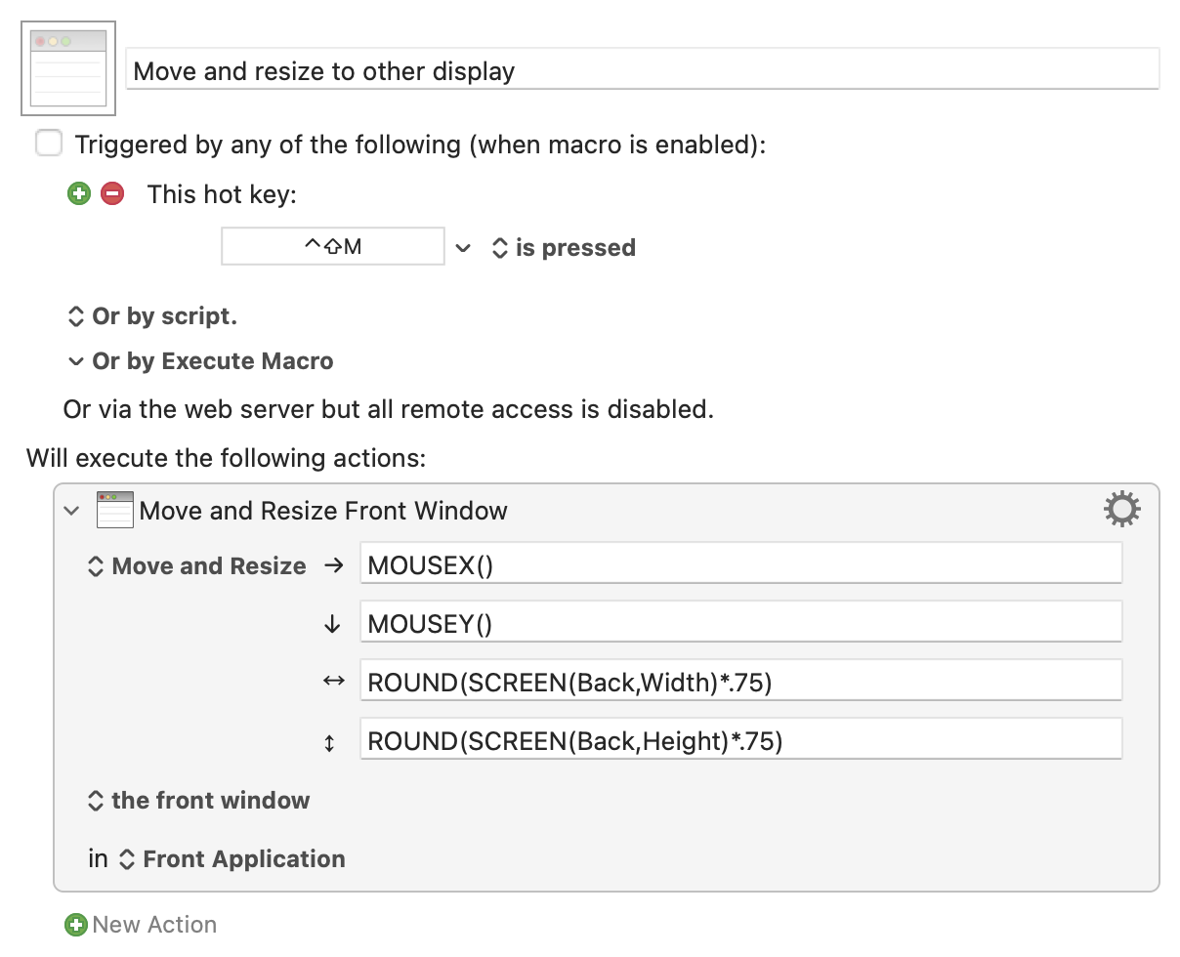
Task: Click the New Action button
Action: coord(141,924)
